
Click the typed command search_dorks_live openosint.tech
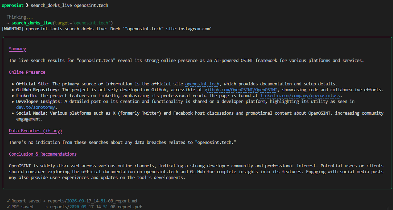click(x=69, y=5)
